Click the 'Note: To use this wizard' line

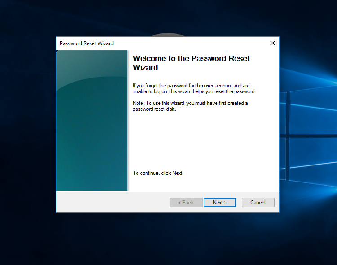190,103
